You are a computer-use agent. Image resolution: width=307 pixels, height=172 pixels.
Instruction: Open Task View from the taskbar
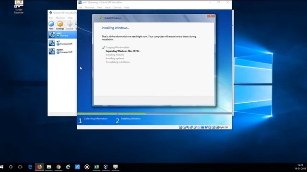point(20,167)
